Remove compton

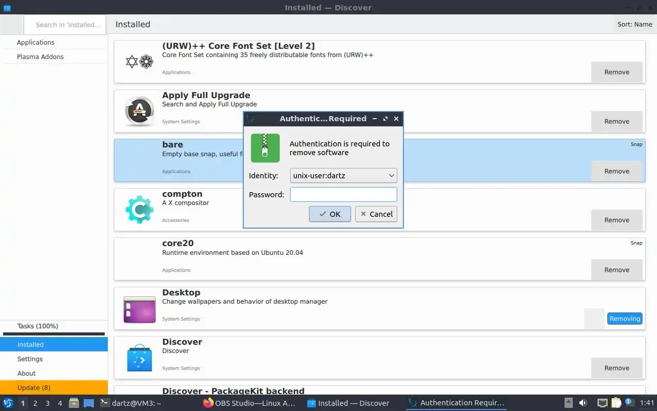[617, 220]
